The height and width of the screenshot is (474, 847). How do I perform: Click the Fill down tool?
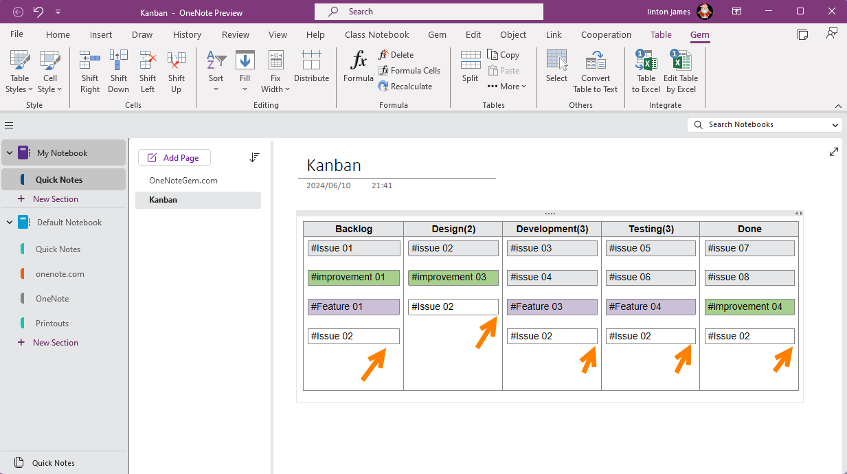point(245,71)
